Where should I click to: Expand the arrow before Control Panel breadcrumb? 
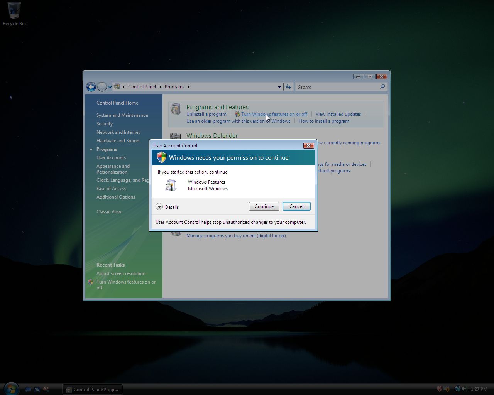124,87
